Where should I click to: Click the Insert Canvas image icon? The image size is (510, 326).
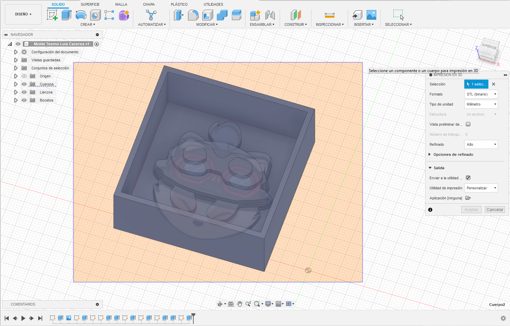371,15
